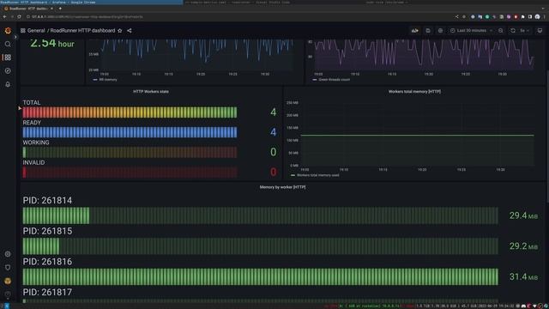The width and height of the screenshot is (549, 309).
Task: Expand the Grafana side menu
Action: pyautogui.click(x=15, y=37)
